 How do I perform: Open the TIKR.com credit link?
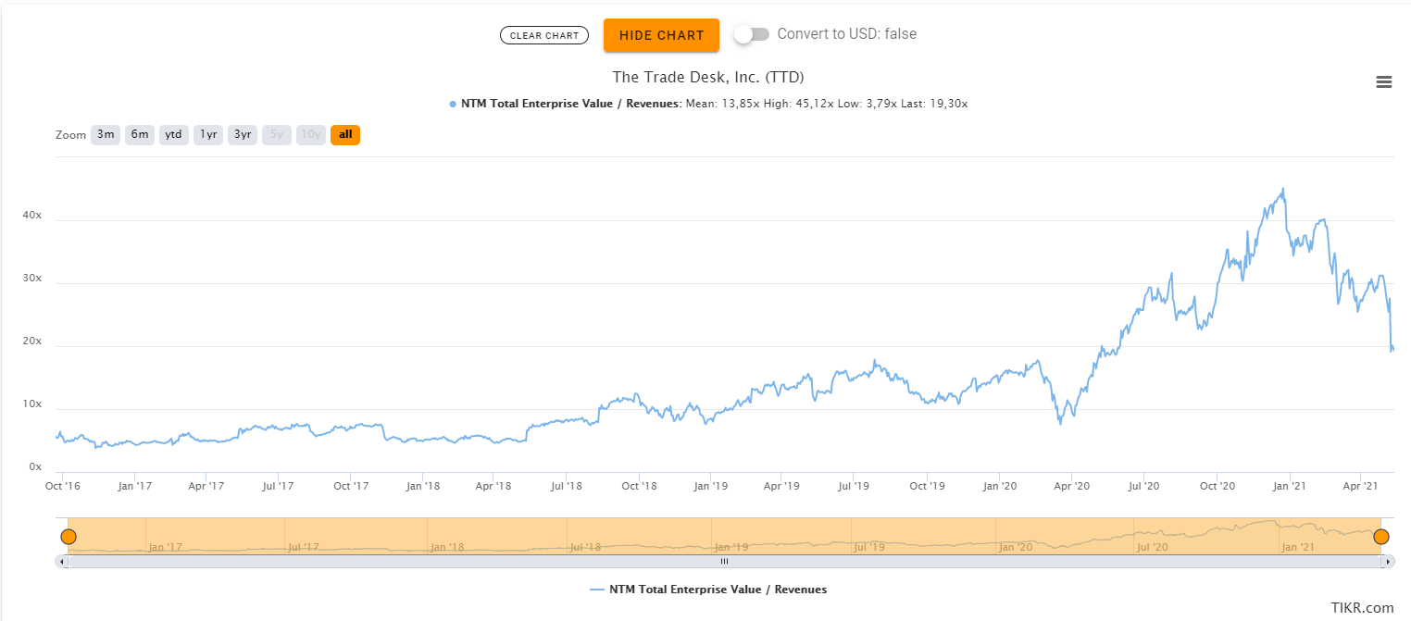[1362, 608]
